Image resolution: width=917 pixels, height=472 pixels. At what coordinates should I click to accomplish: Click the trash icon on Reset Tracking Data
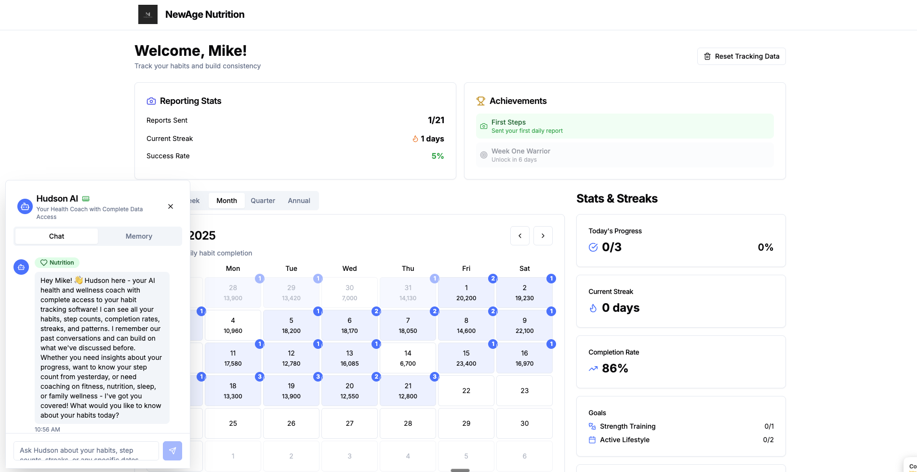tap(707, 56)
